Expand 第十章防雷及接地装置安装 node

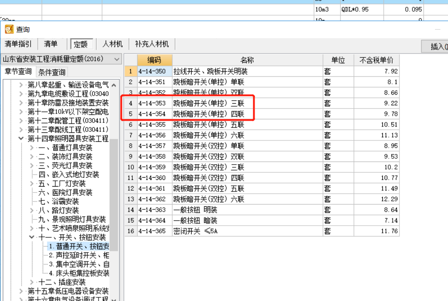click(21, 103)
